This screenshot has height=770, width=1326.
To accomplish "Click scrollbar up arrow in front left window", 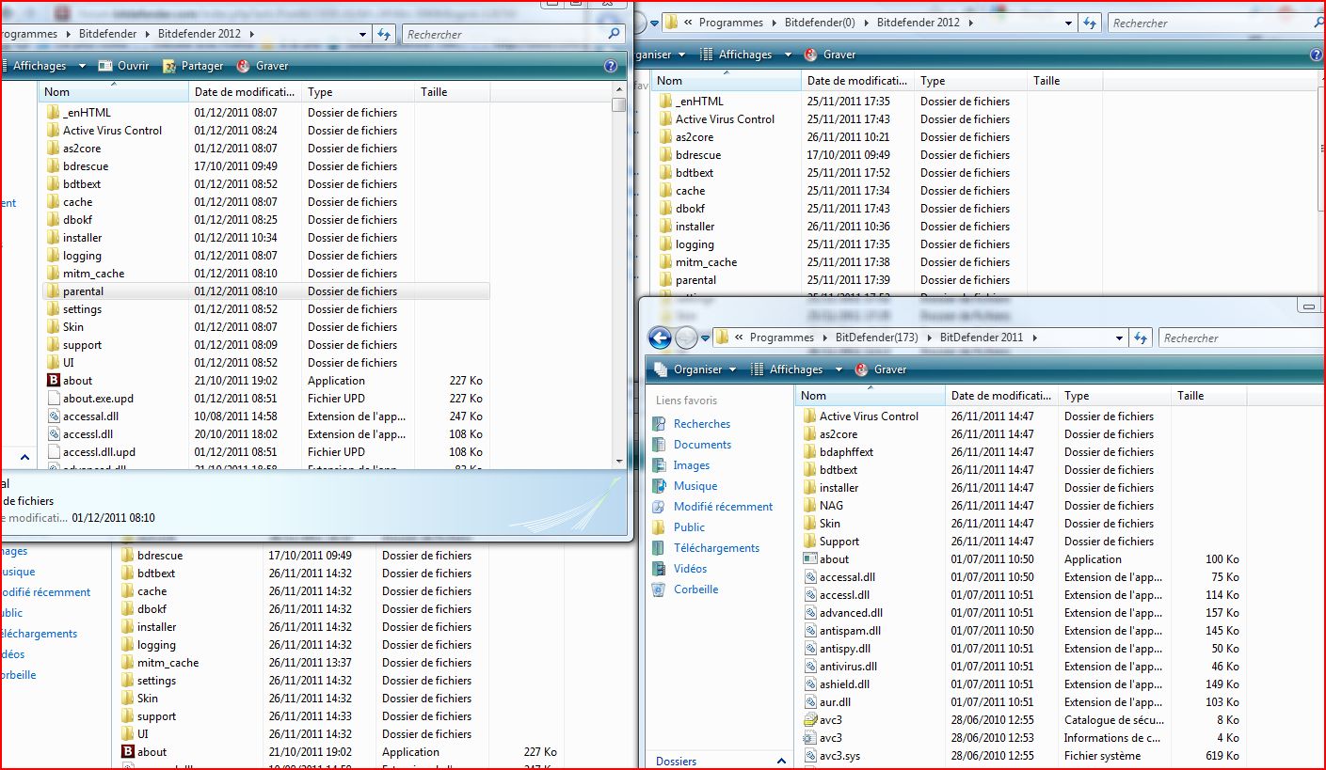I will 618,88.
